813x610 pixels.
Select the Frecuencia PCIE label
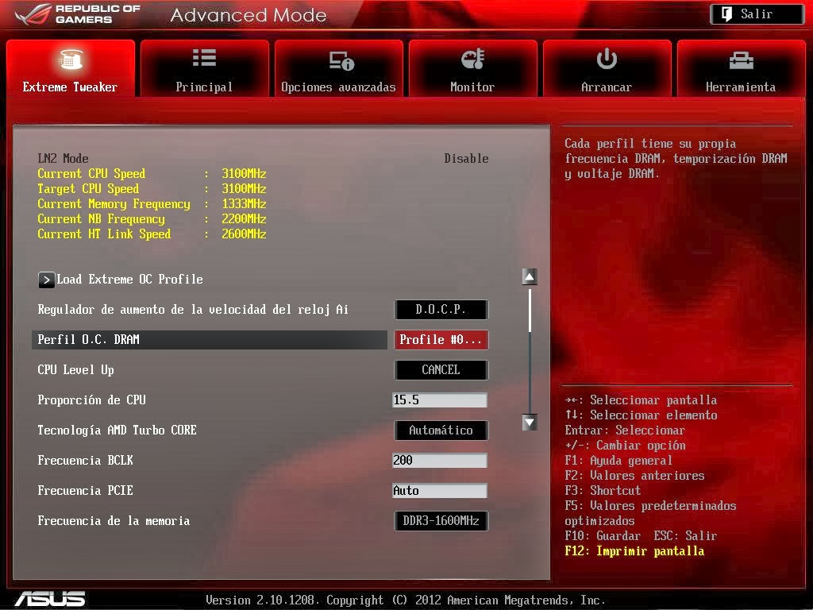pyautogui.click(x=86, y=490)
